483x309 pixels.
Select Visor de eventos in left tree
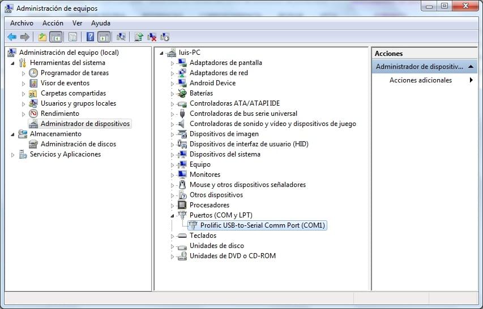(65, 83)
